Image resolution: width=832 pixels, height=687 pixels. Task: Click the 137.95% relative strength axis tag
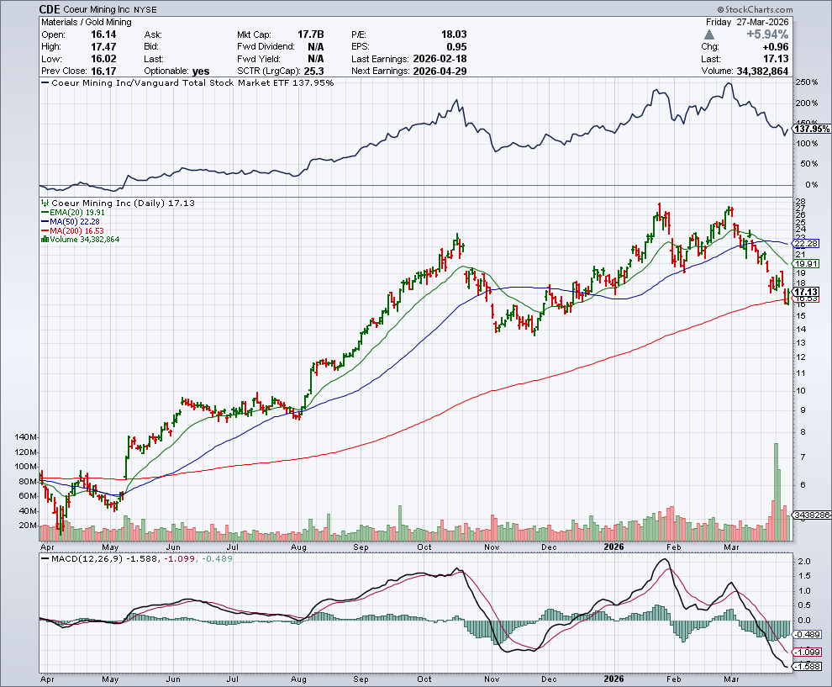(x=811, y=129)
